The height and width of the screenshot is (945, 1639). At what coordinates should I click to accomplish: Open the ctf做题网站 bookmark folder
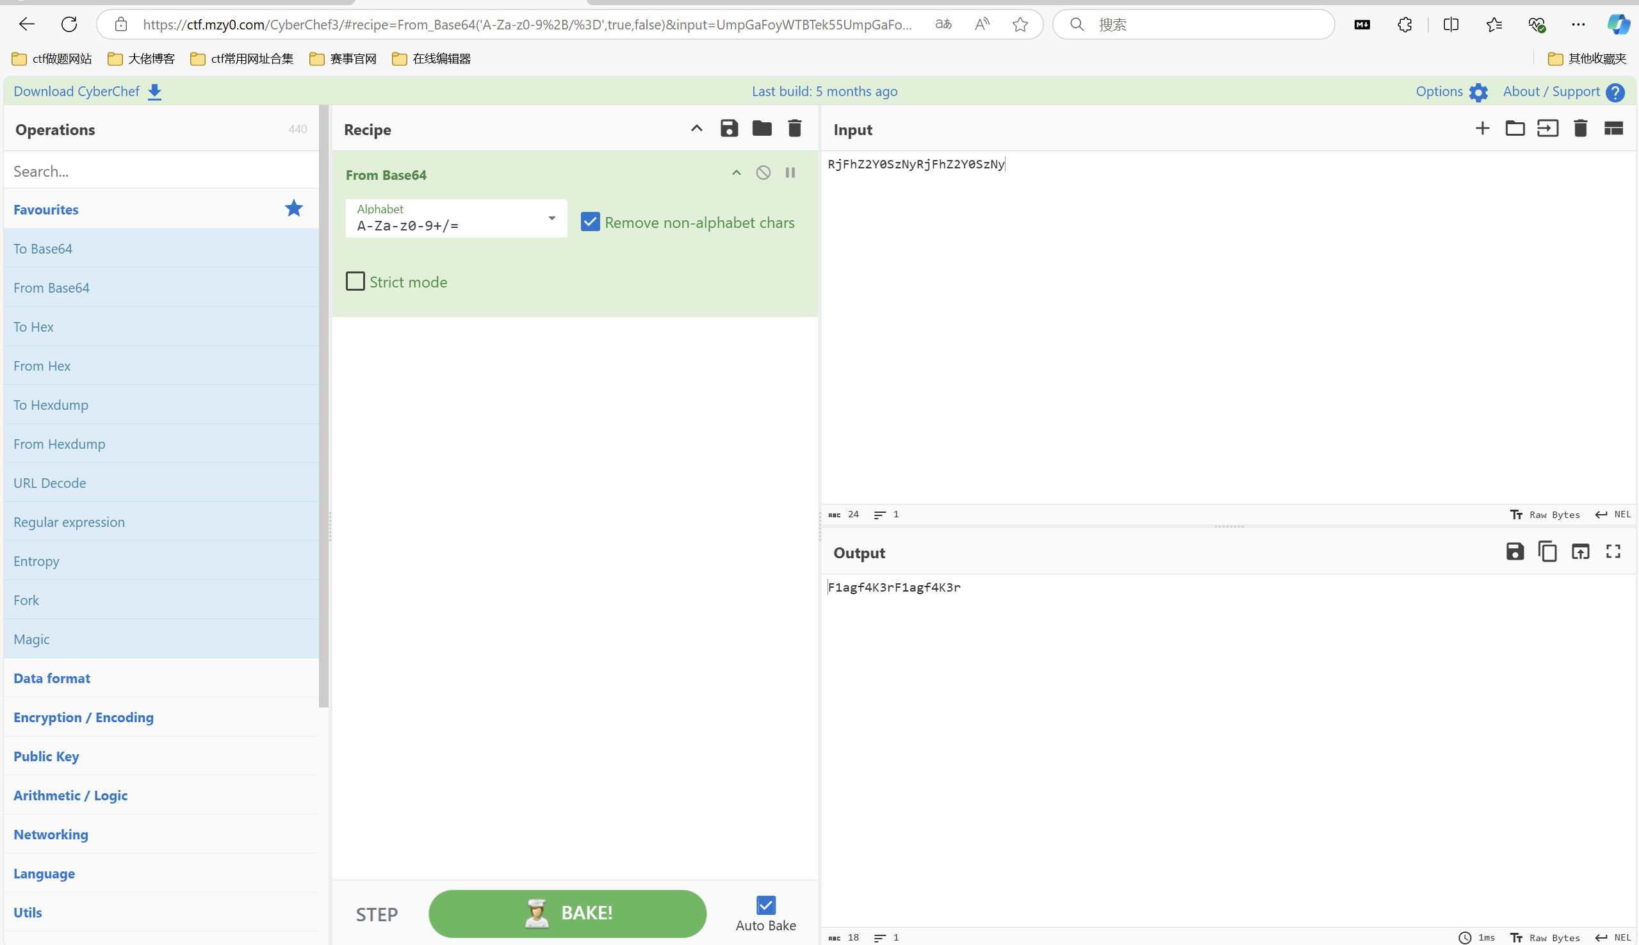click(x=53, y=58)
